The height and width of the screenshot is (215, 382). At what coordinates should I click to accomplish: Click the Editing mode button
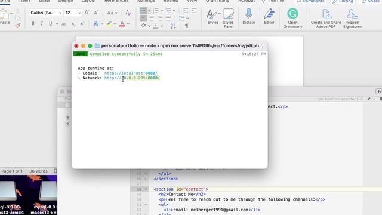pyautogui.click(x=343, y=1)
